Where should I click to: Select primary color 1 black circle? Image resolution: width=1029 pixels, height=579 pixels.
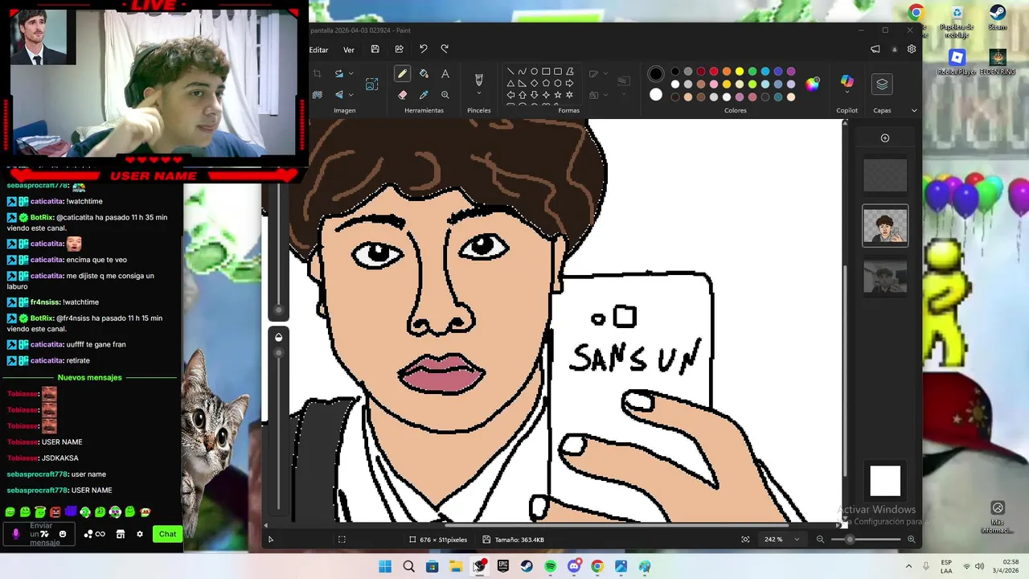(x=656, y=74)
